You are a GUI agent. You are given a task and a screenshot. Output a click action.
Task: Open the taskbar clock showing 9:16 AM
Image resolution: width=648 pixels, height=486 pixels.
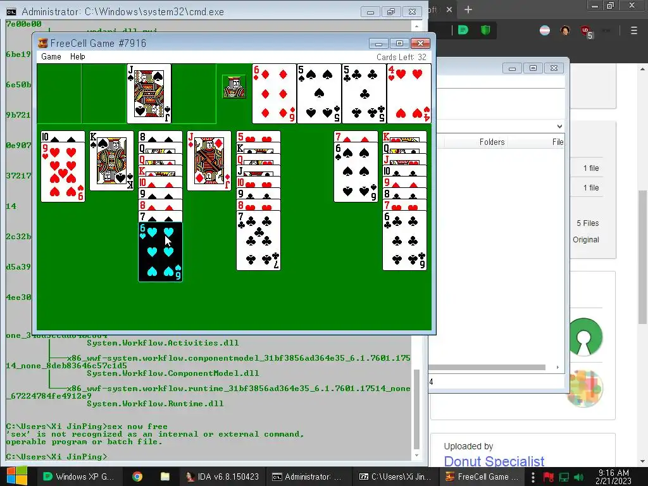(614, 477)
